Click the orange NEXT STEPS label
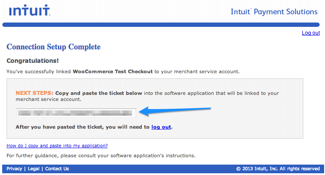Viewport: 325px width, 175px height. pos(34,93)
